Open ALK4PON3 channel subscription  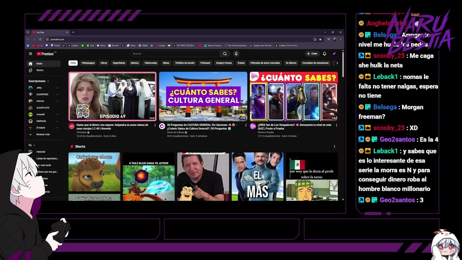tap(44, 94)
